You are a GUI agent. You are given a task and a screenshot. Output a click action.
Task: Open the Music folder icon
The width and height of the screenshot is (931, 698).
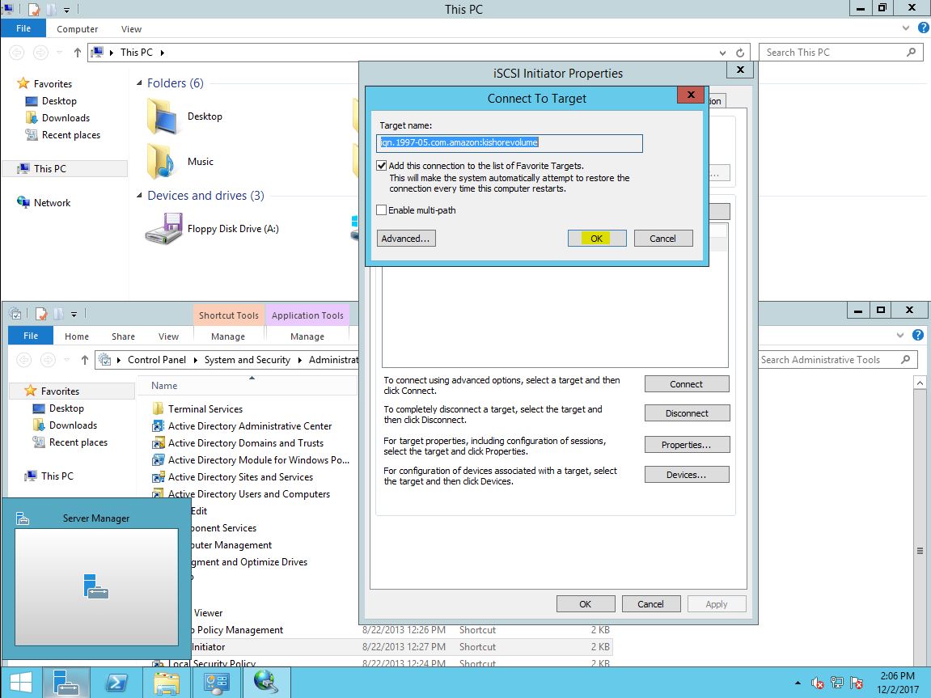pos(162,161)
